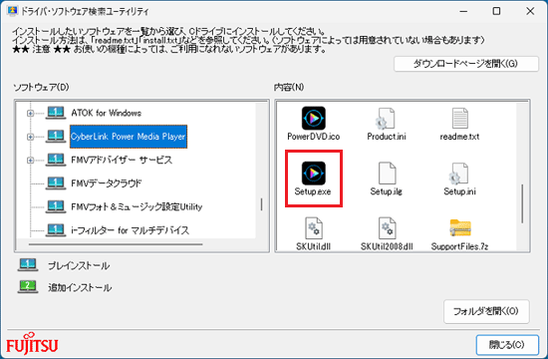Click the laptop icon beside FMVアドバイザー サービス
This screenshot has height=359, width=548.
pos(56,160)
